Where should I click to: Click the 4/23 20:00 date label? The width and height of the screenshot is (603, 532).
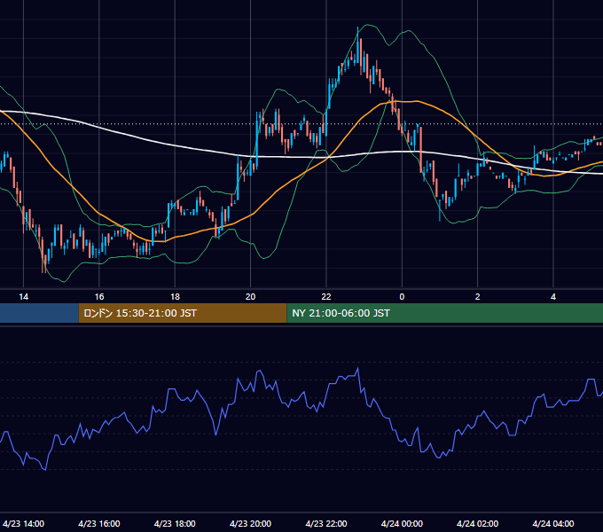(250, 523)
